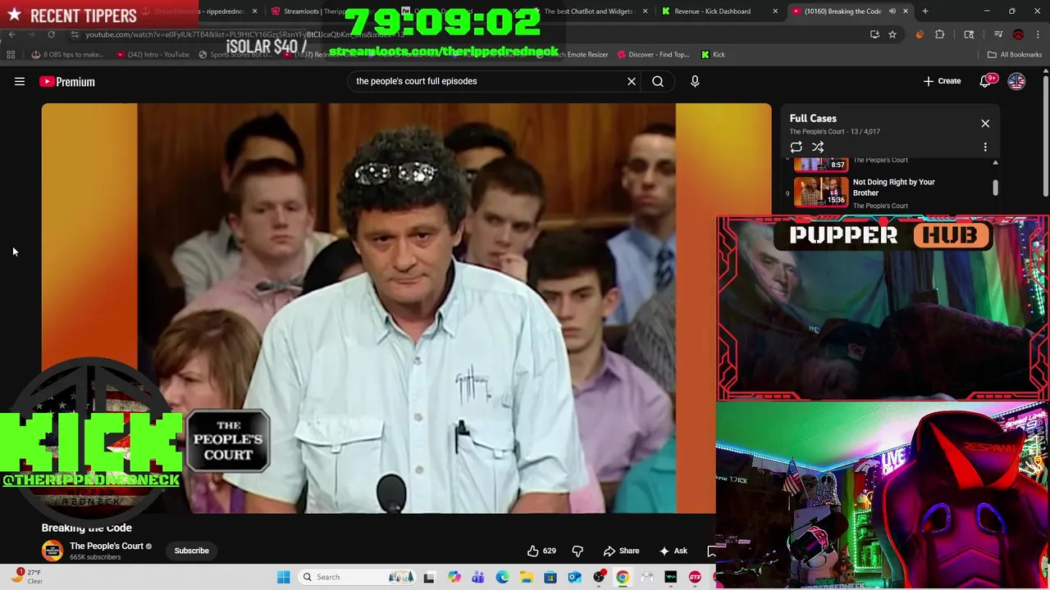Dislike the video with thumbs-down
1050x590 pixels.
coord(577,551)
